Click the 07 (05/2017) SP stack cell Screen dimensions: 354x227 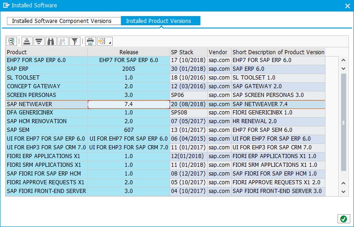(x=188, y=121)
